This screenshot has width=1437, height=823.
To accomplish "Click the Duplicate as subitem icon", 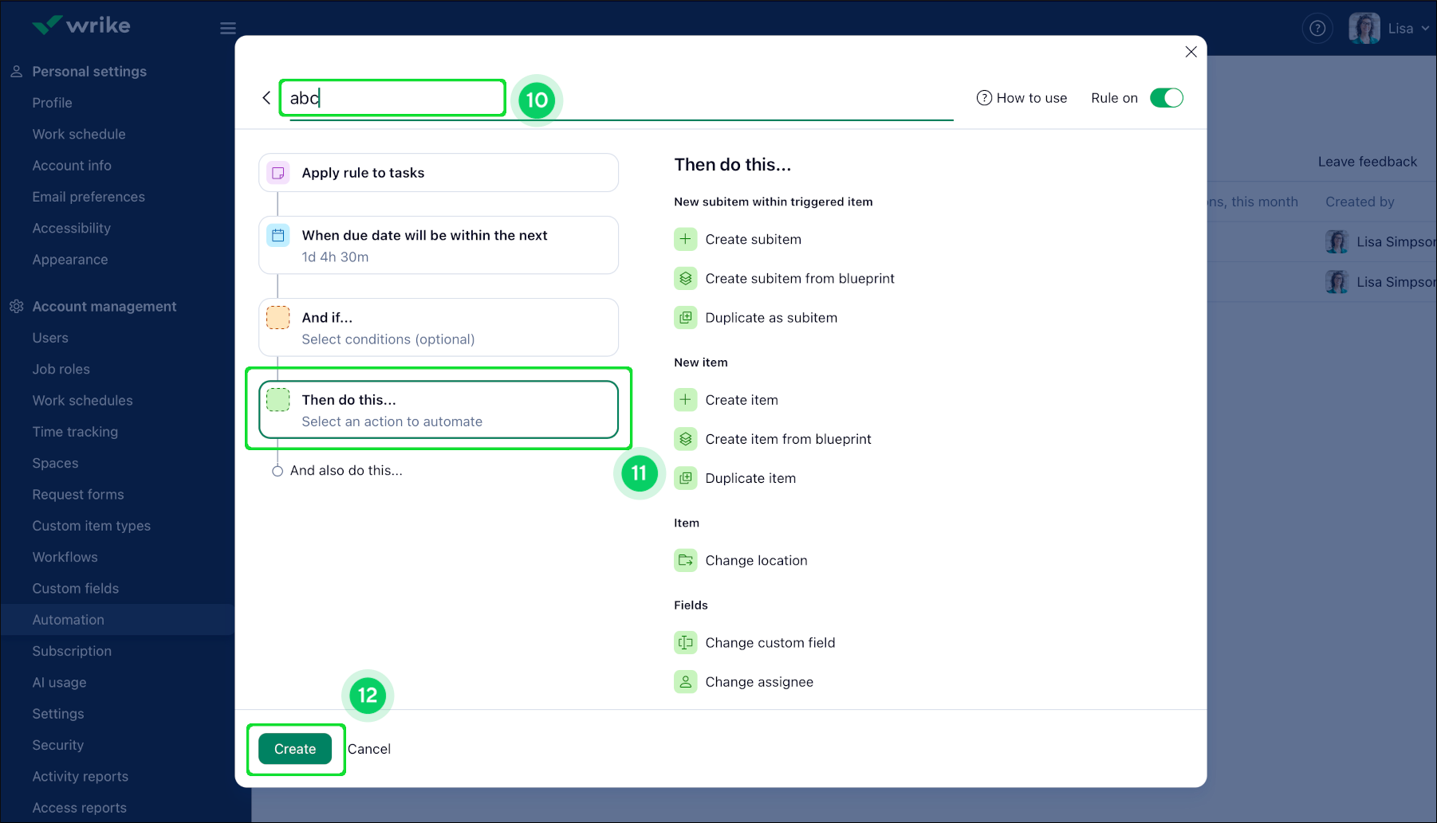I will [x=686, y=318].
